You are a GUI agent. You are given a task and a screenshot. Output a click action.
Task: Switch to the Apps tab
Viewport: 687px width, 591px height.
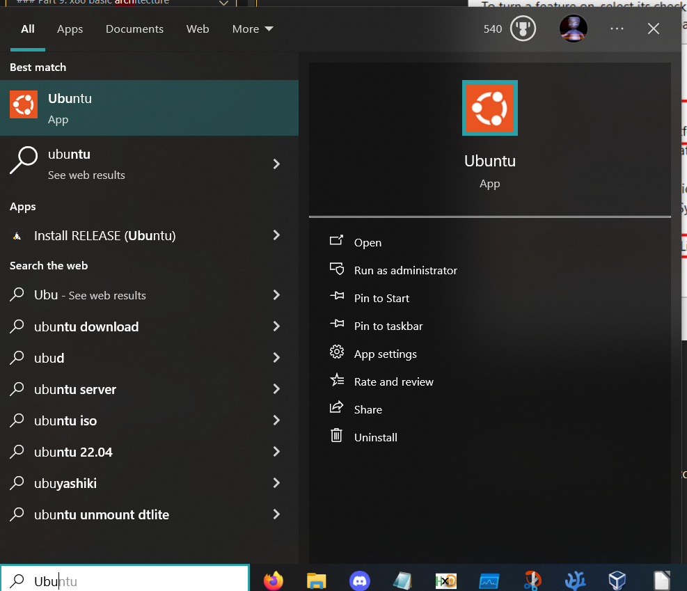(x=70, y=29)
